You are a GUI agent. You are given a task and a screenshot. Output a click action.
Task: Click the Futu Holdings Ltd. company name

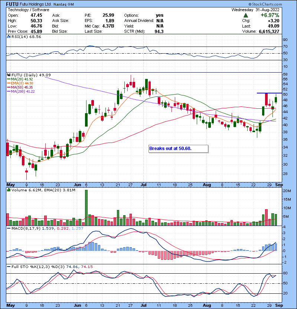36,4
